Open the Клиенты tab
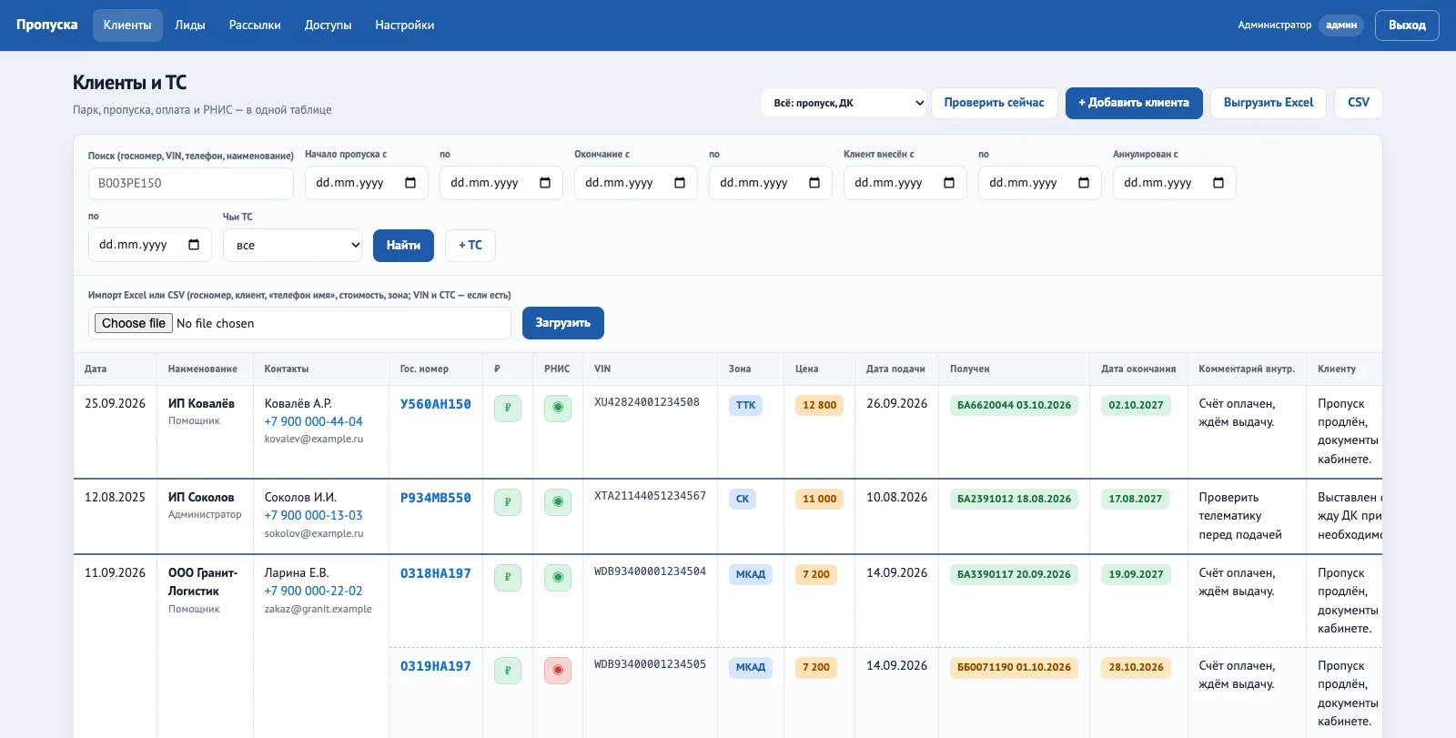This screenshot has height=738, width=1456. point(127,25)
